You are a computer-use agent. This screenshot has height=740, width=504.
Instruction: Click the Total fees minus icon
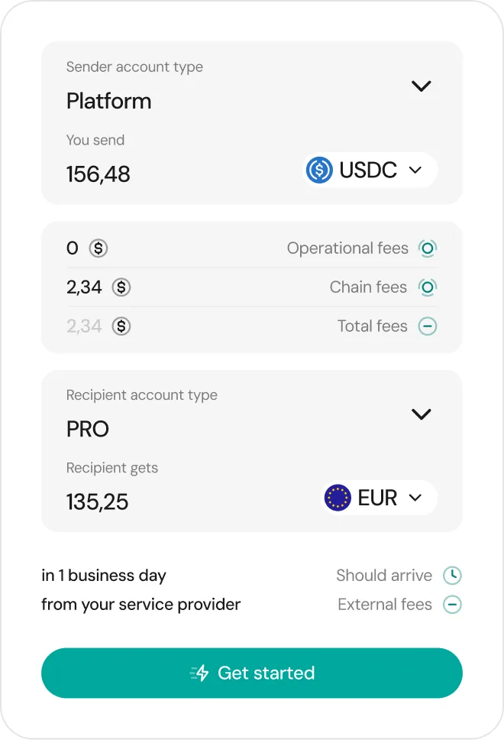428,326
